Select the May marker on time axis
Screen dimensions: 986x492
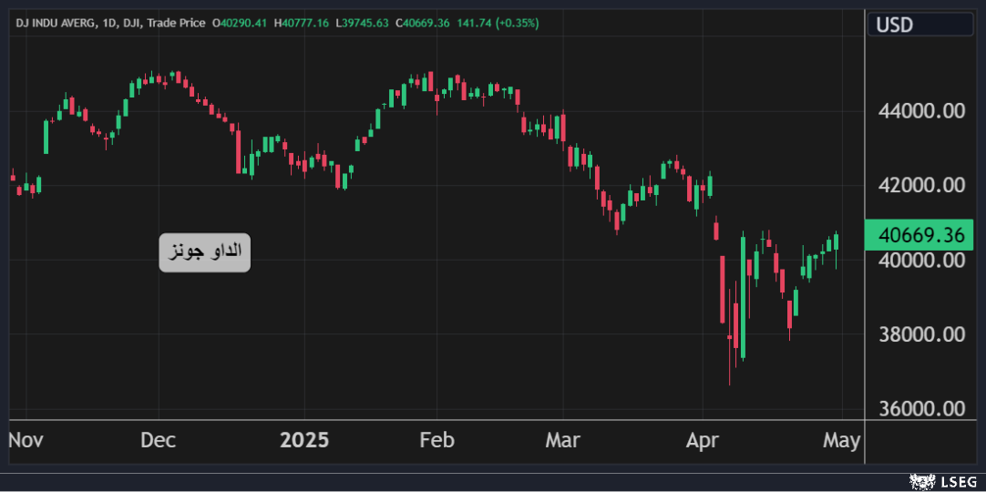[841, 441]
